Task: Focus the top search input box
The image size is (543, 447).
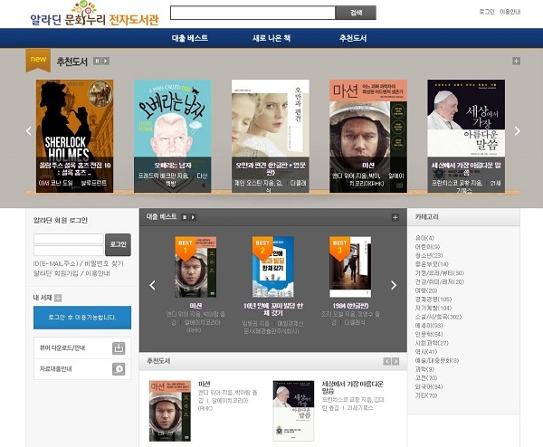Action: [252, 13]
